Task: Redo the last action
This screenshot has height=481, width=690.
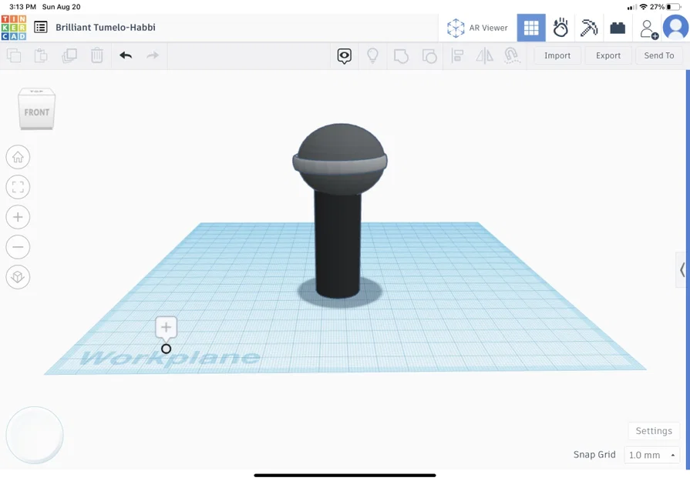Action: click(153, 55)
